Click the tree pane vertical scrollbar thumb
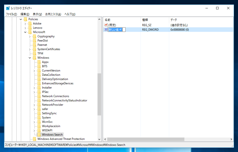The height and width of the screenshot is (152, 238). click(x=99, y=95)
